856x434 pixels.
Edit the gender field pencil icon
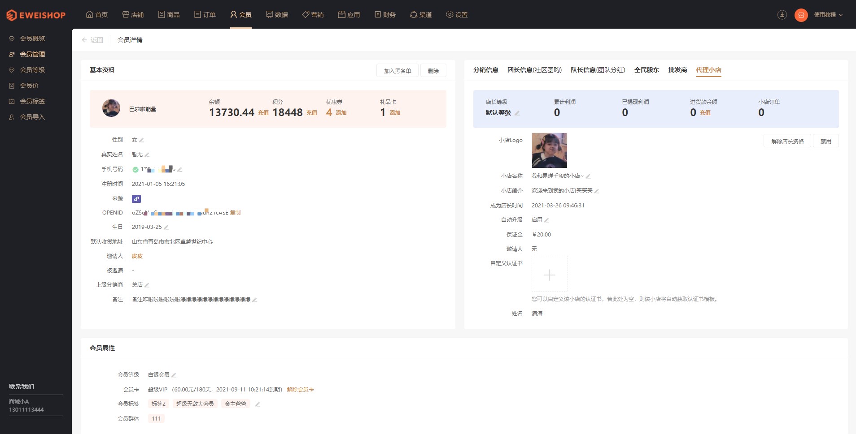pyautogui.click(x=142, y=140)
